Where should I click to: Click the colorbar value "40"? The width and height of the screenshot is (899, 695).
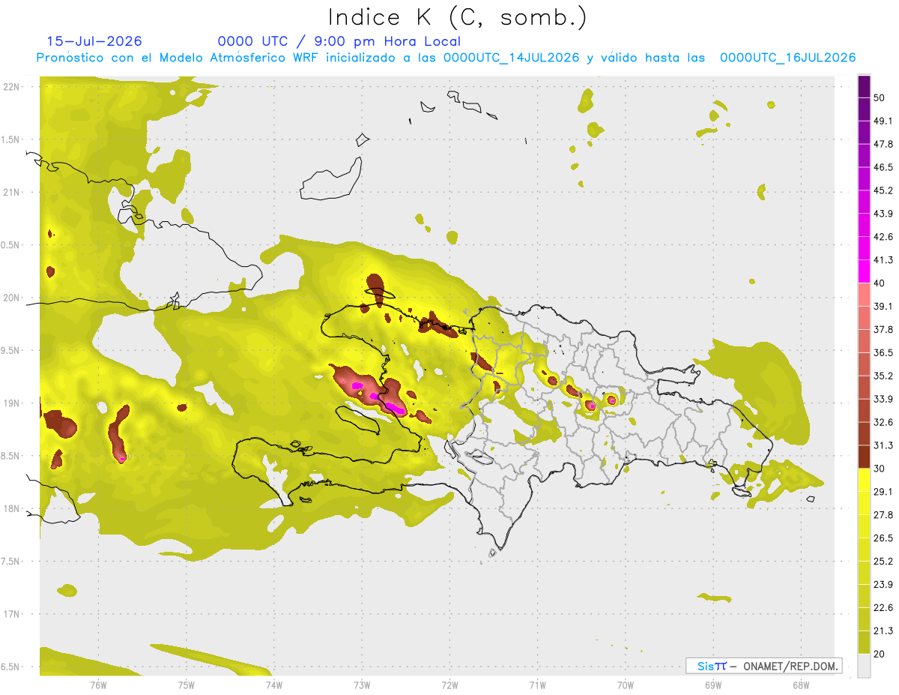[880, 283]
